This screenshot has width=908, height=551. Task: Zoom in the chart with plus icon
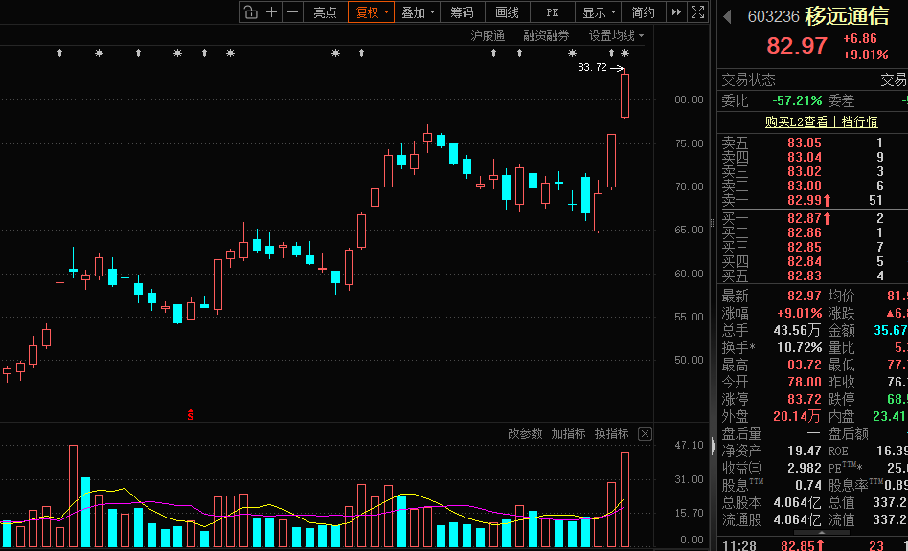[x=272, y=12]
